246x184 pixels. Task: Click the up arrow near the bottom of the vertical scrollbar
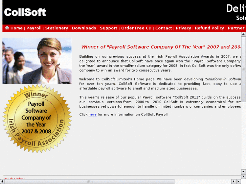click(243, 172)
